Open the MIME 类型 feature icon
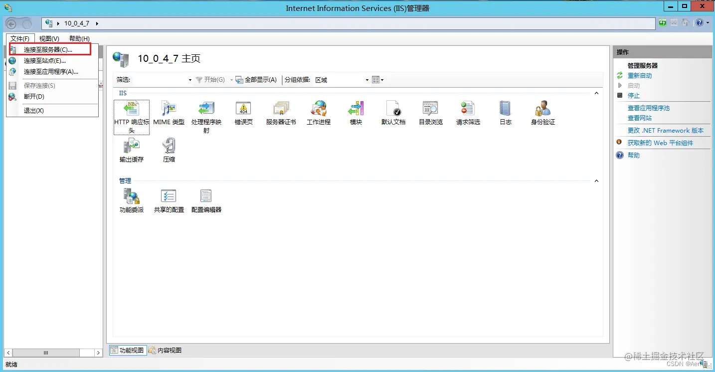The width and height of the screenshot is (715, 372). pyautogui.click(x=169, y=109)
